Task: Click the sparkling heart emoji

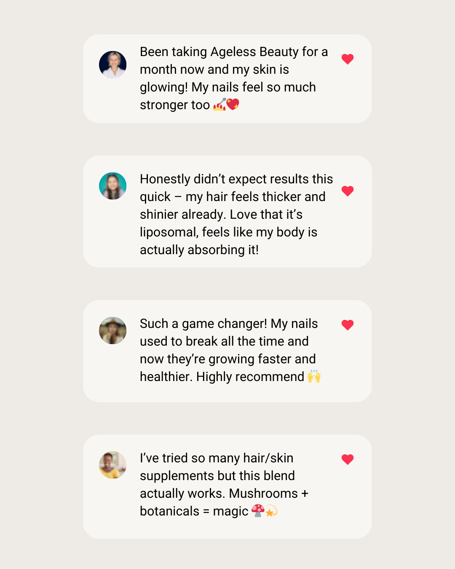Action: 233,104
